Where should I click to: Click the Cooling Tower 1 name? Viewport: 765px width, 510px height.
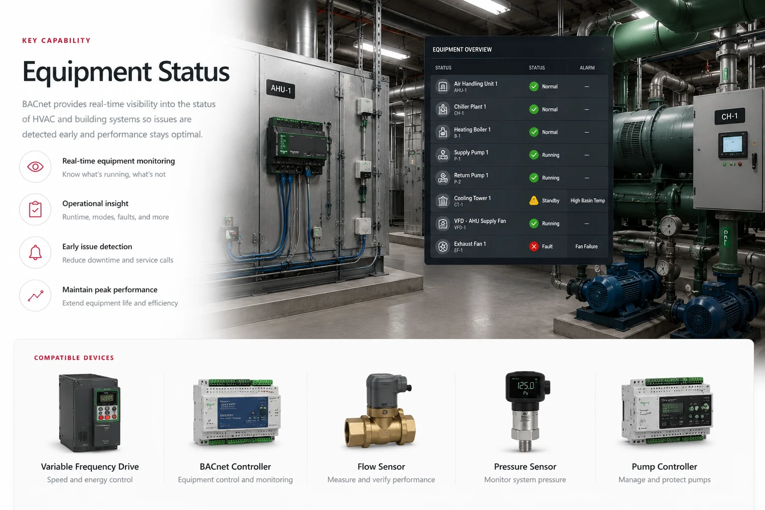472,198
